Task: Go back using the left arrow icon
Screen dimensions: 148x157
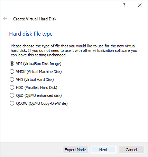Action: pos(5,18)
